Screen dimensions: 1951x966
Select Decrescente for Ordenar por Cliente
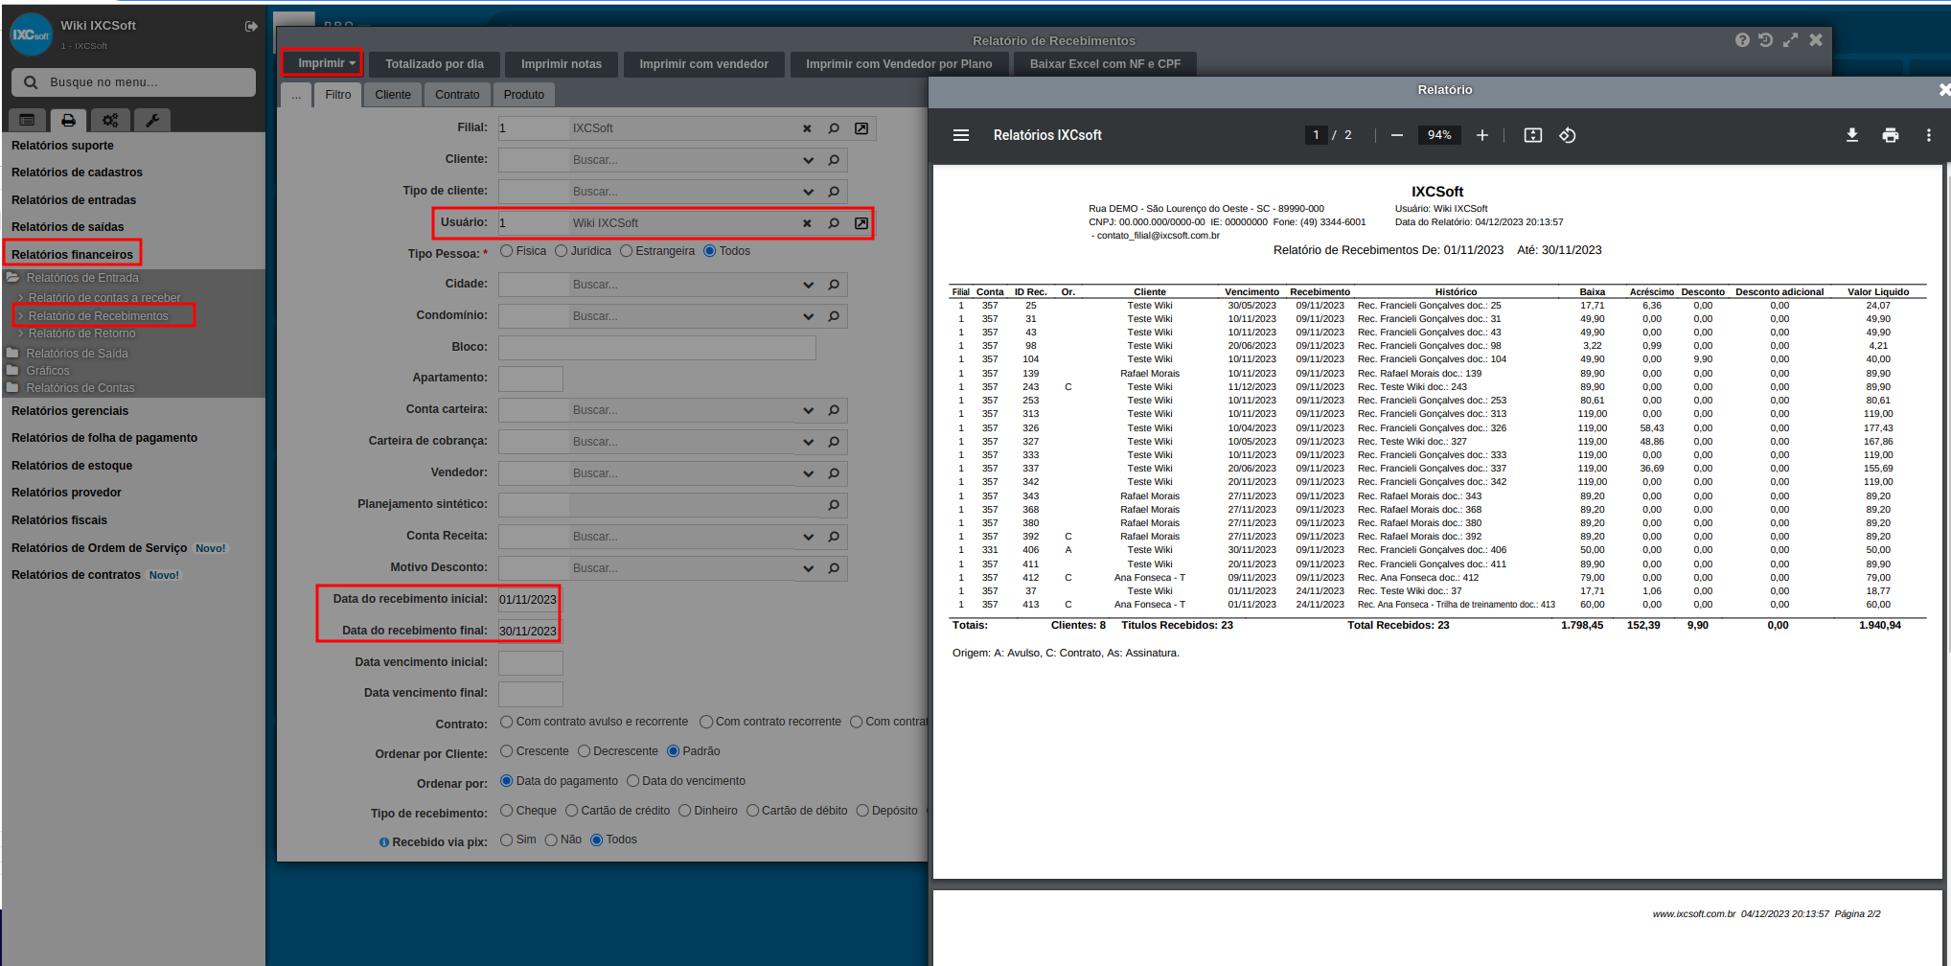[x=584, y=751]
